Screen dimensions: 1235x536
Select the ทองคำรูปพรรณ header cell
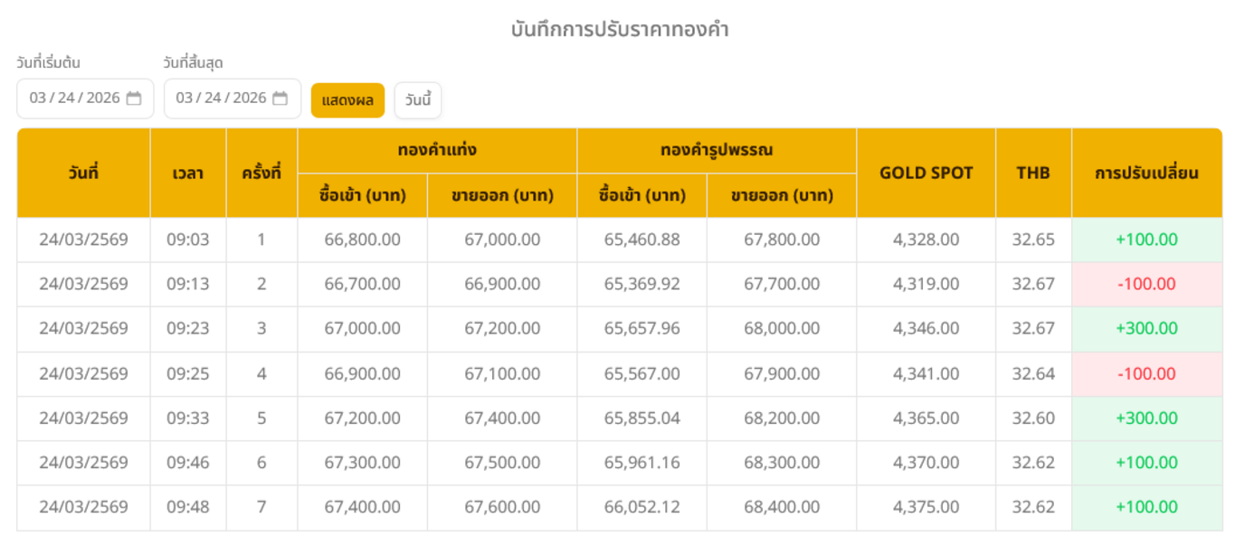(x=717, y=150)
